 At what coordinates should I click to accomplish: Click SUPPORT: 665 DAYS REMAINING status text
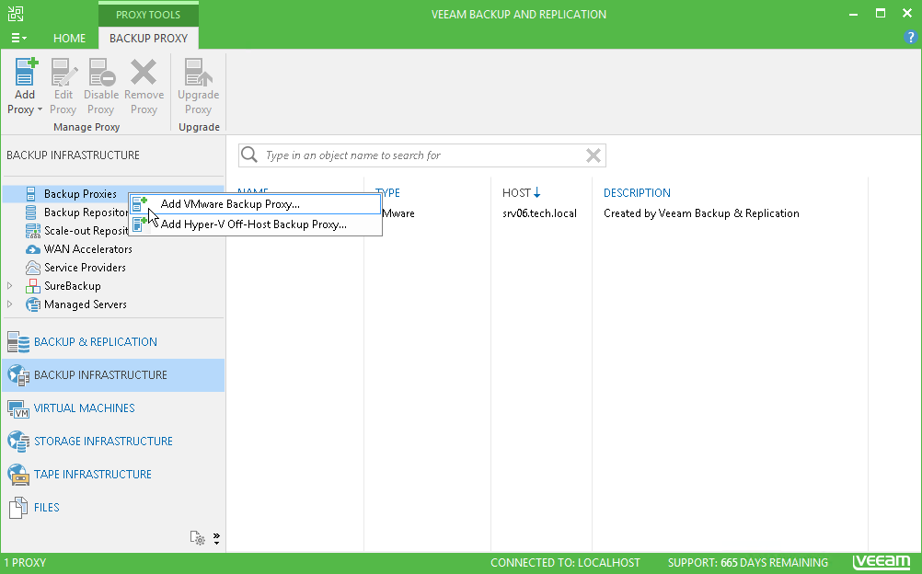tap(748, 562)
